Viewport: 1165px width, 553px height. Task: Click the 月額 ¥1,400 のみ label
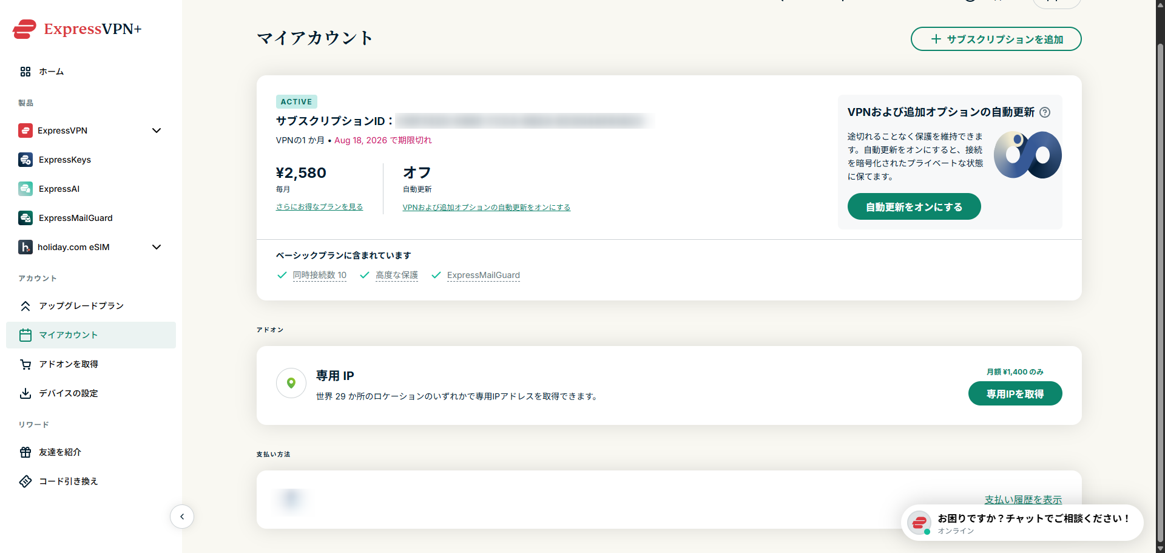1015,372
